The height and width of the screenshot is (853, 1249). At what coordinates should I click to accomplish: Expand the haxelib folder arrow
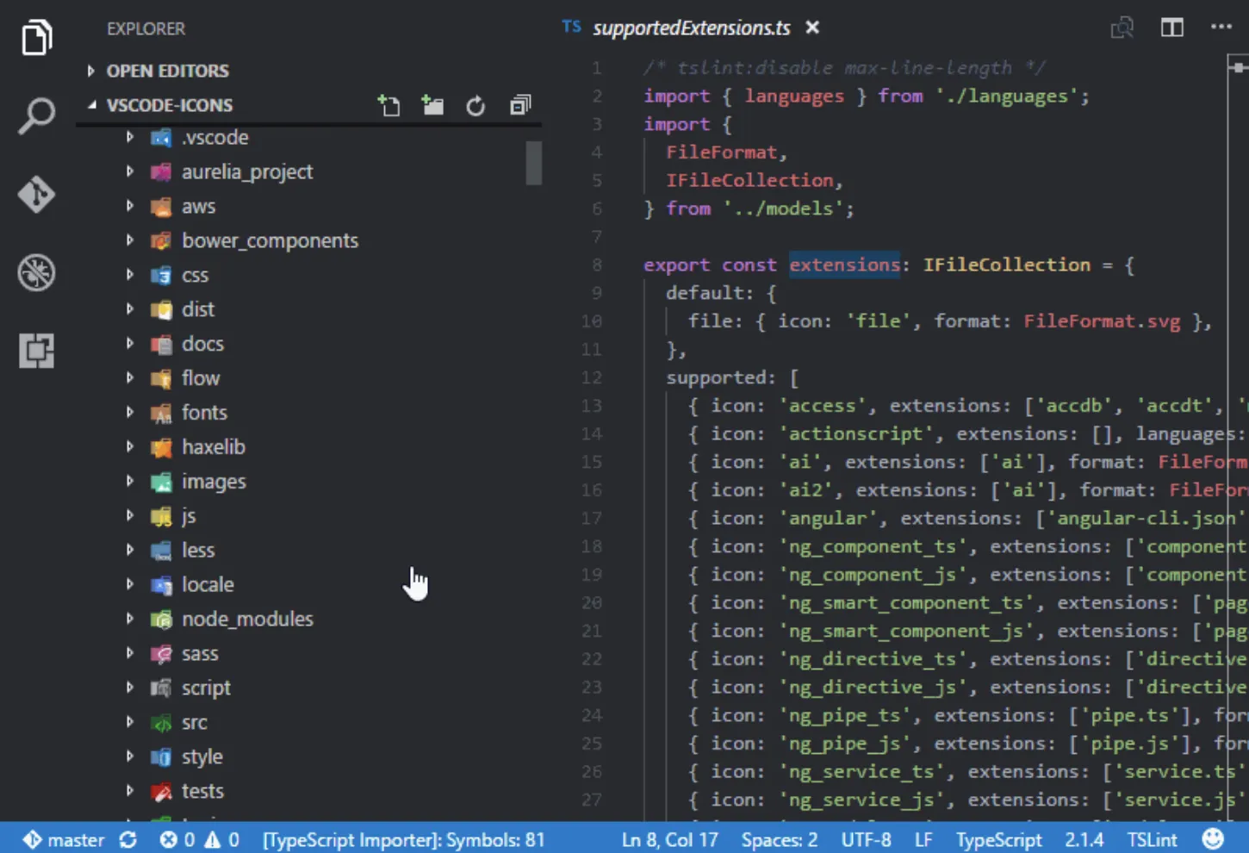pos(130,446)
